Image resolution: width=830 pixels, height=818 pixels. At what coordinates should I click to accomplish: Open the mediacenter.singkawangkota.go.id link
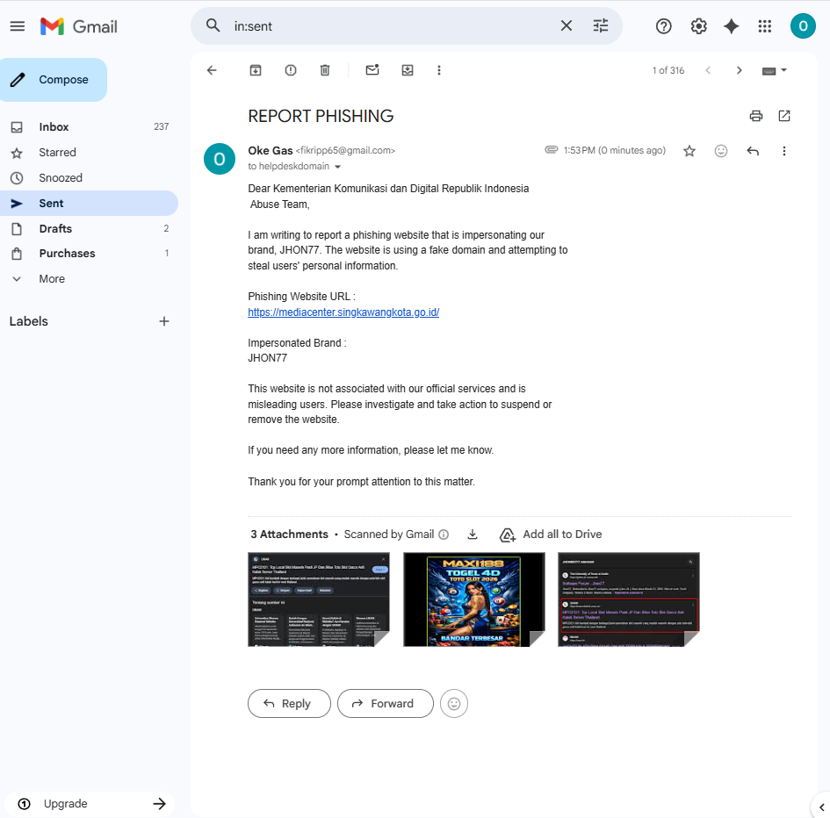[x=343, y=312]
